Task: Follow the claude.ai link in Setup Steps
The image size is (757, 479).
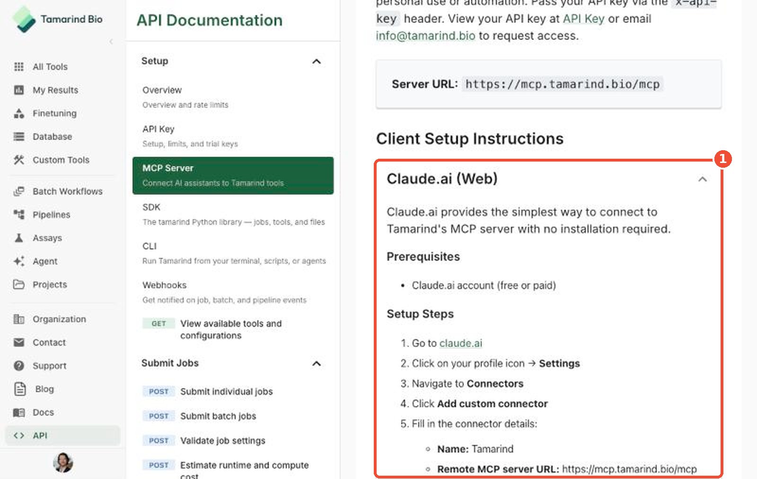Action: point(461,343)
